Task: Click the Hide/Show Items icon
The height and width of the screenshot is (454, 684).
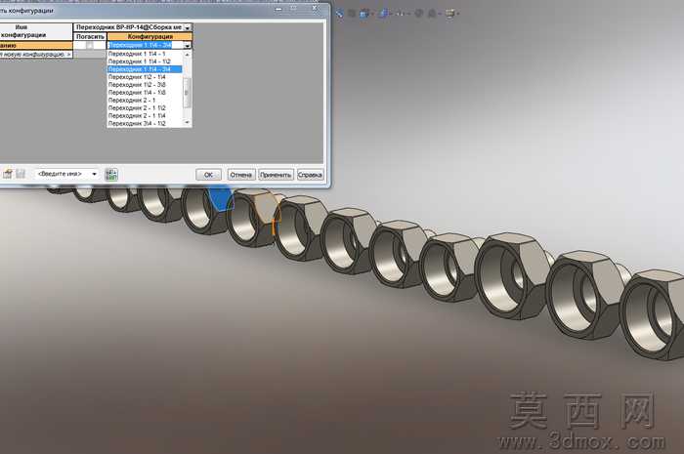Action: click(399, 14)
